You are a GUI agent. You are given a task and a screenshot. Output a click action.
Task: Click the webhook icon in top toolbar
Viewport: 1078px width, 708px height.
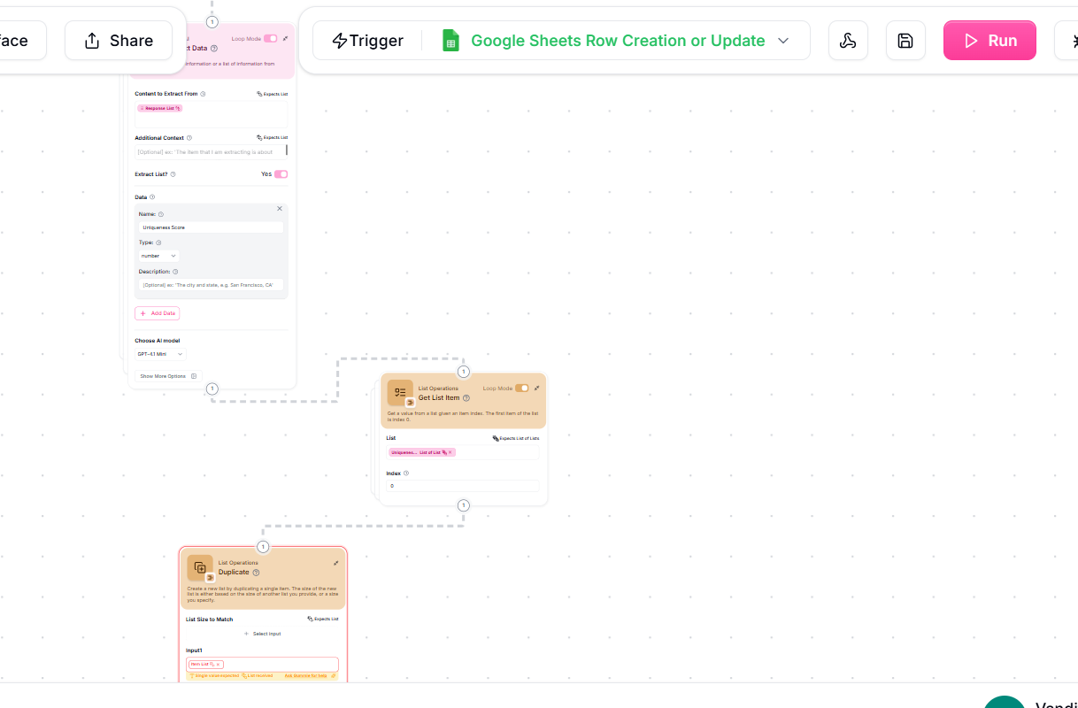[848, 41]
